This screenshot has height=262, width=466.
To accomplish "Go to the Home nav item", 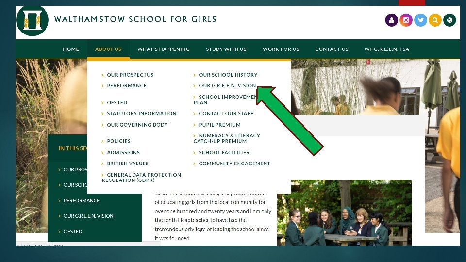I will tap(71, 49).
